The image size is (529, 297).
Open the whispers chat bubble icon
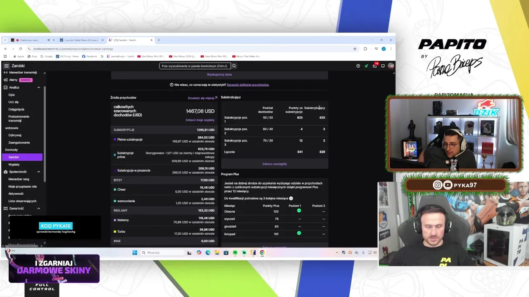coord(383,66)
